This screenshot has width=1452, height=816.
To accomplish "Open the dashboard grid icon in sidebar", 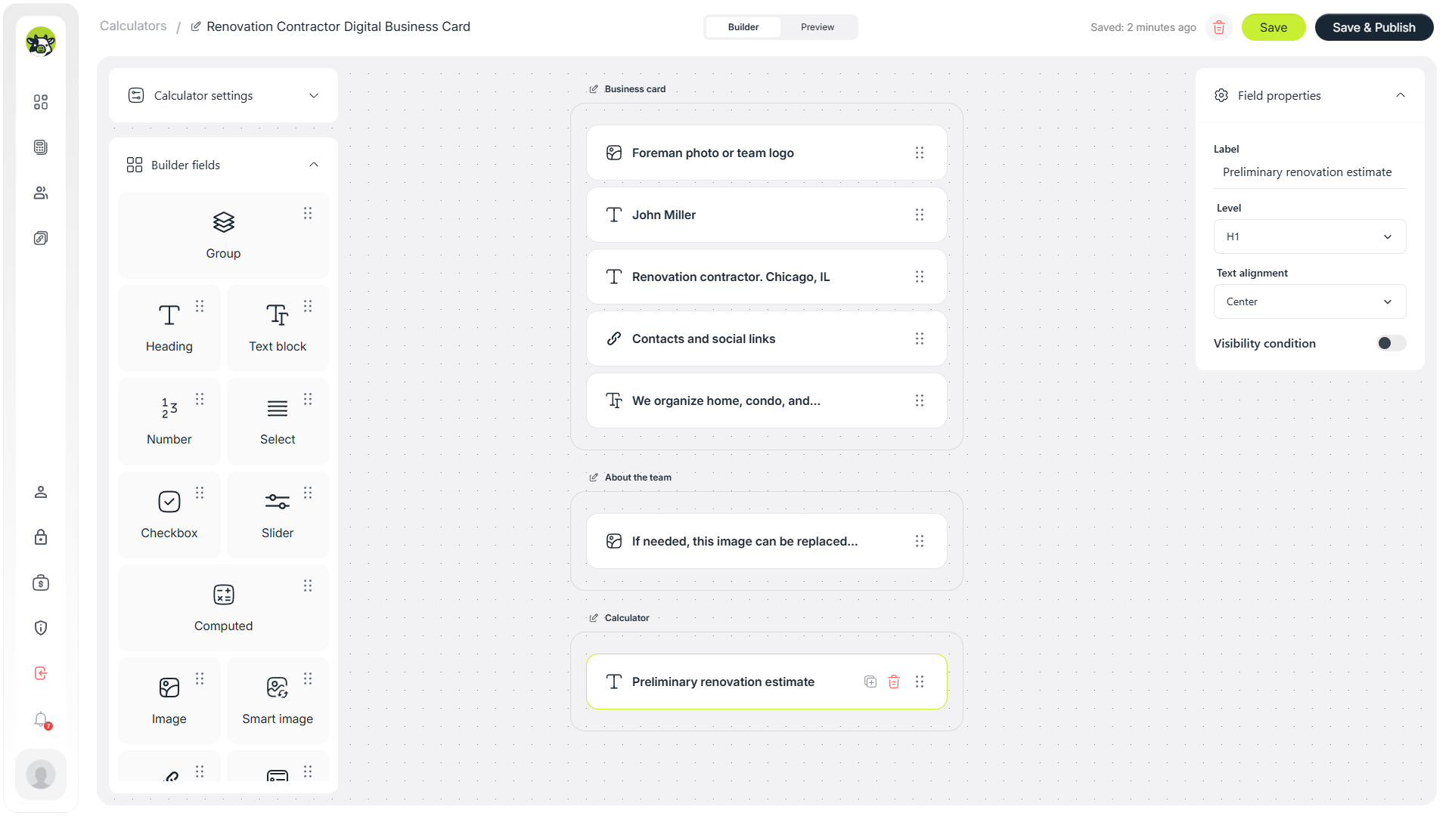I will (41, 102).
